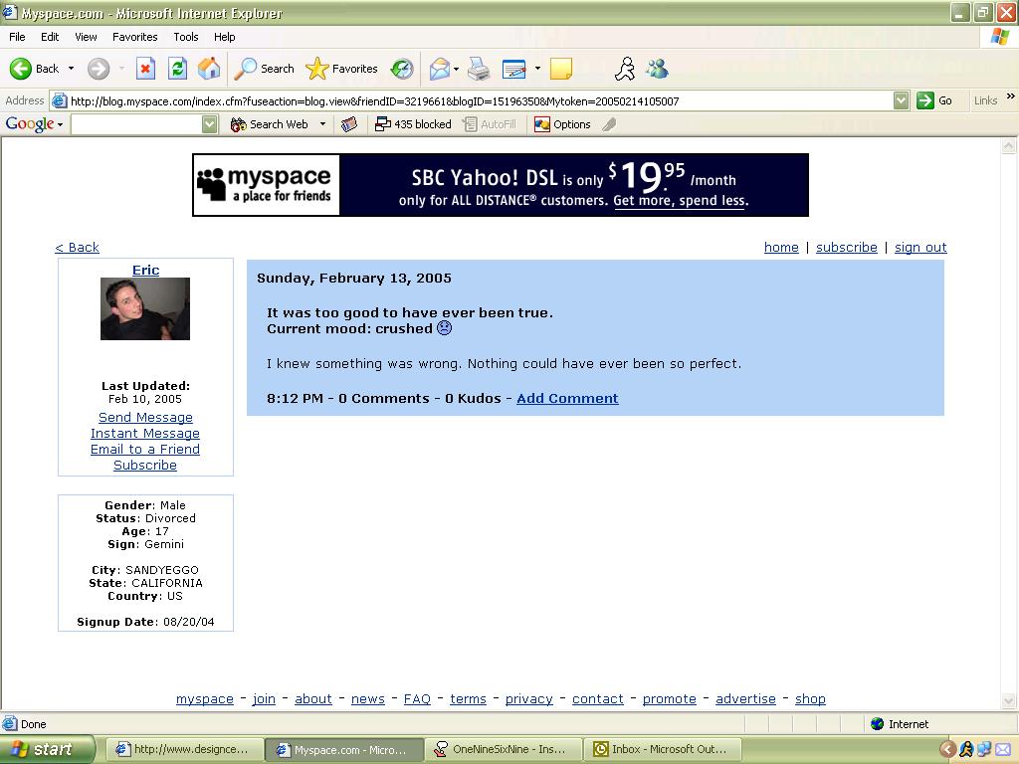Image resolution: width=1019 pixels, height=764 pixels.
Task: Refresh the current page
Action: coord(177,69)
